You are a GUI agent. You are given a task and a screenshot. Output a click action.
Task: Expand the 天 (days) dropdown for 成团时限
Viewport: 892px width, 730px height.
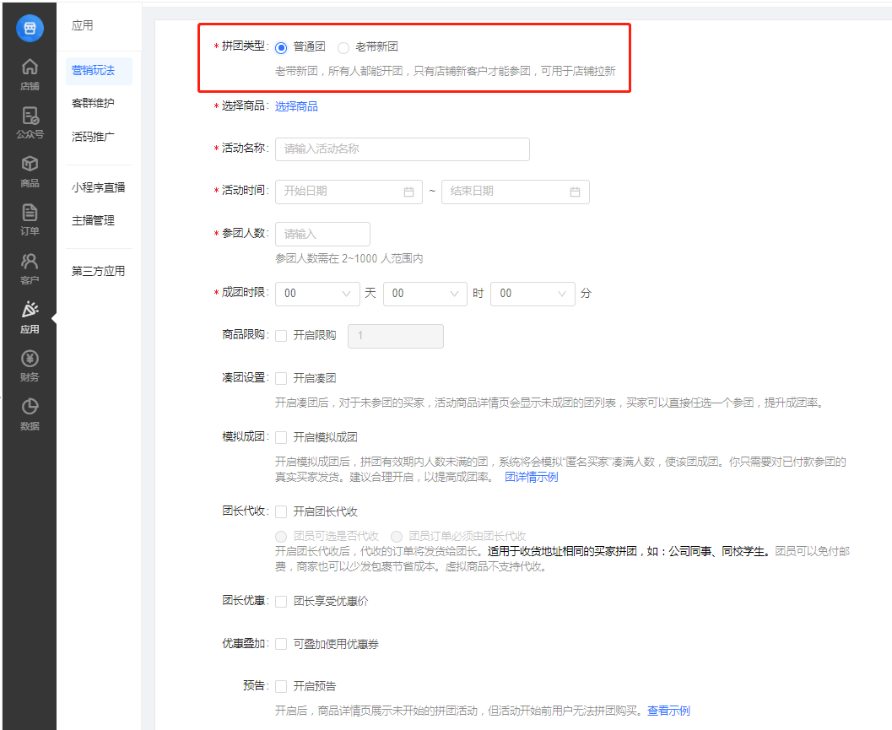317,294
